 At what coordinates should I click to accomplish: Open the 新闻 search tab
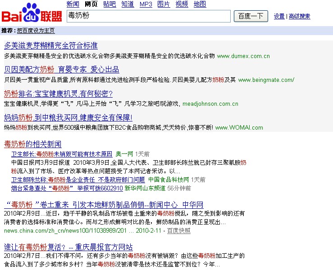[x=73, y=4]
